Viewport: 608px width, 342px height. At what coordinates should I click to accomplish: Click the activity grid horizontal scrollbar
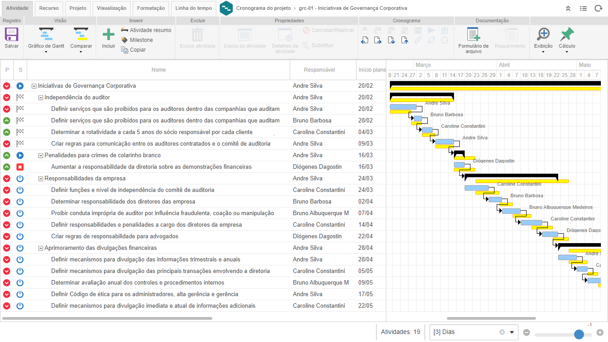tap(107, 318)
